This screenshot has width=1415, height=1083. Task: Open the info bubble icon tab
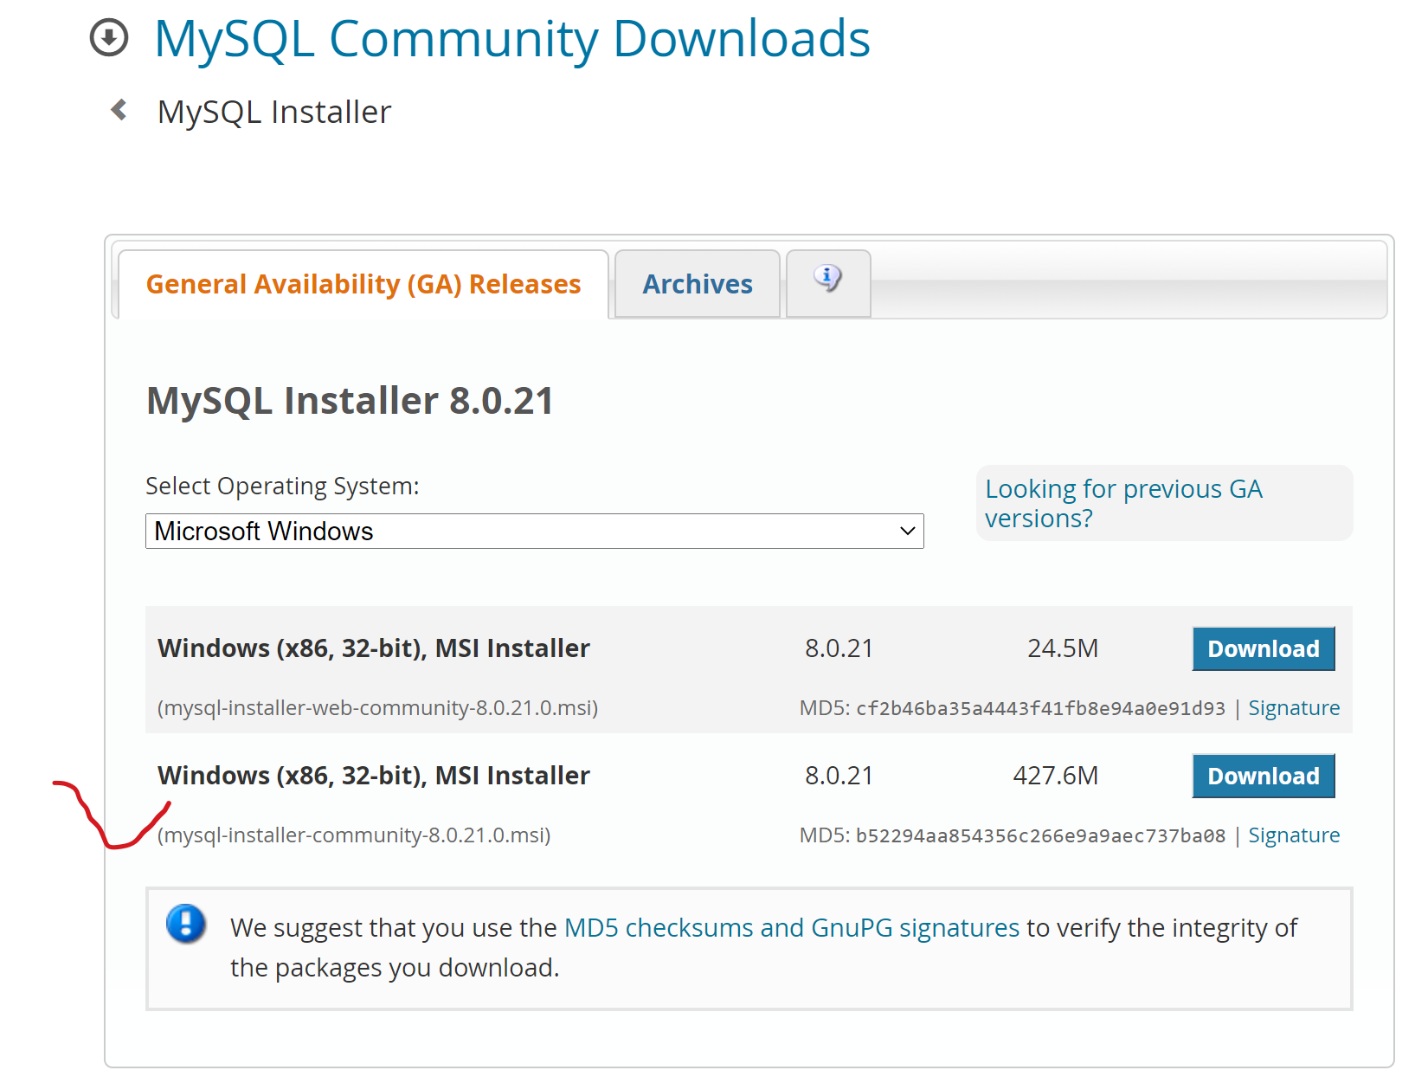[828, 282]
